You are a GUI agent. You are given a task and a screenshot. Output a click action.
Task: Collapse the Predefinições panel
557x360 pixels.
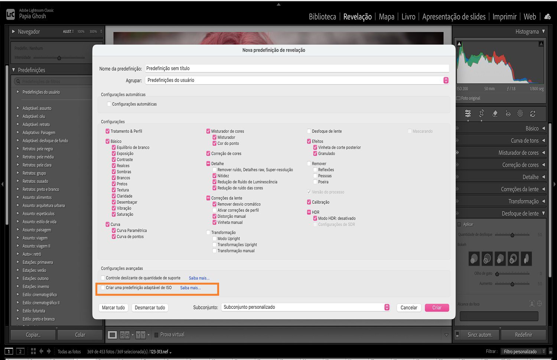click(13, 70)
